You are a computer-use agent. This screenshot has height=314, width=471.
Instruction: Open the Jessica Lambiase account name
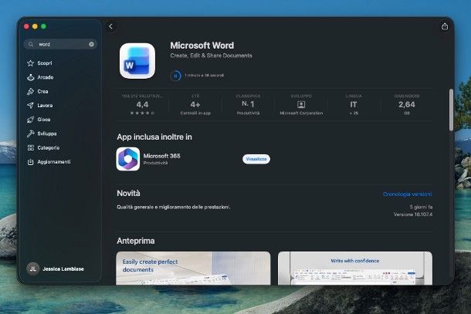point(63,269)
